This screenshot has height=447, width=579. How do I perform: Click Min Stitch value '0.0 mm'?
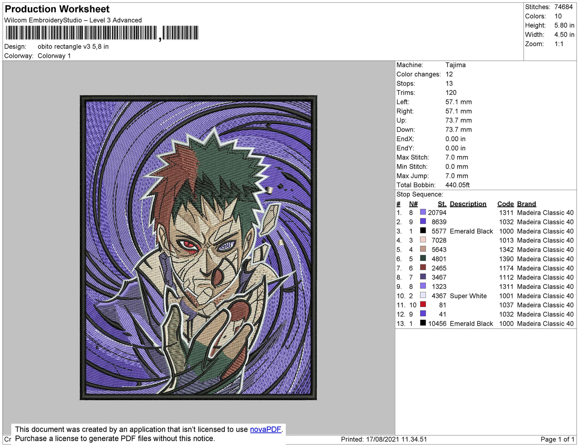[457, 166]
